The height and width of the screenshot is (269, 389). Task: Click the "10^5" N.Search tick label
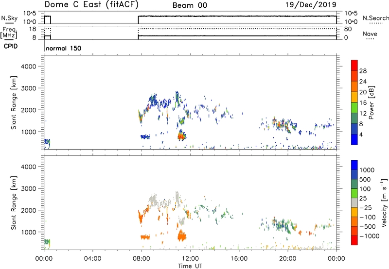pyautogui.click(x=351, y=14)
